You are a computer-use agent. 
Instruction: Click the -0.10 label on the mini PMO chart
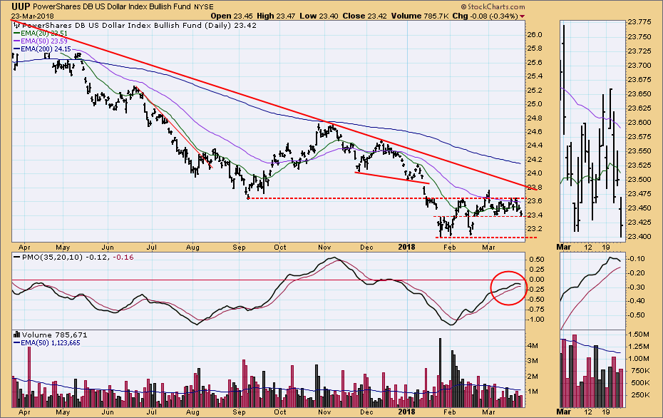[x=637, y=259]
